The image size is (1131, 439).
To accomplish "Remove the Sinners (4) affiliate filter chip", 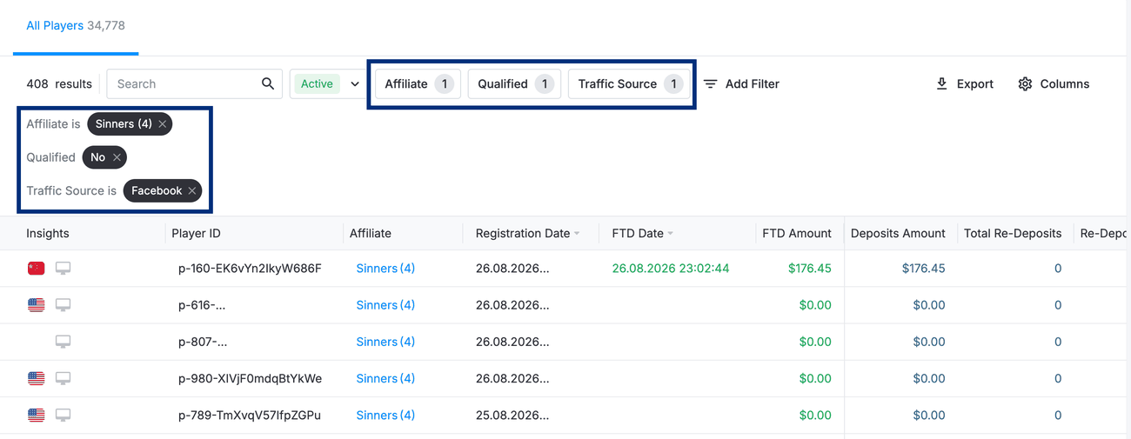I will point(163,124).
